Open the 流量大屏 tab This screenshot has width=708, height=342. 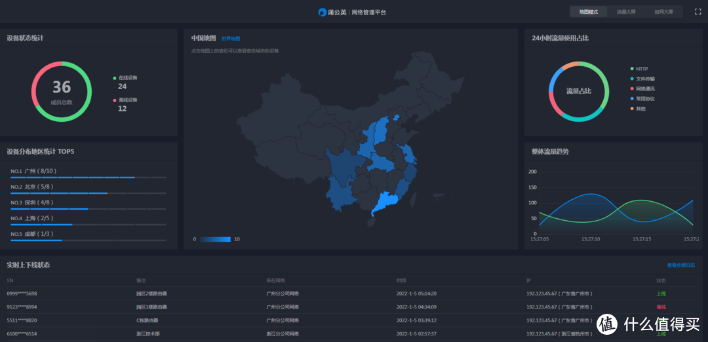point(626,12)
